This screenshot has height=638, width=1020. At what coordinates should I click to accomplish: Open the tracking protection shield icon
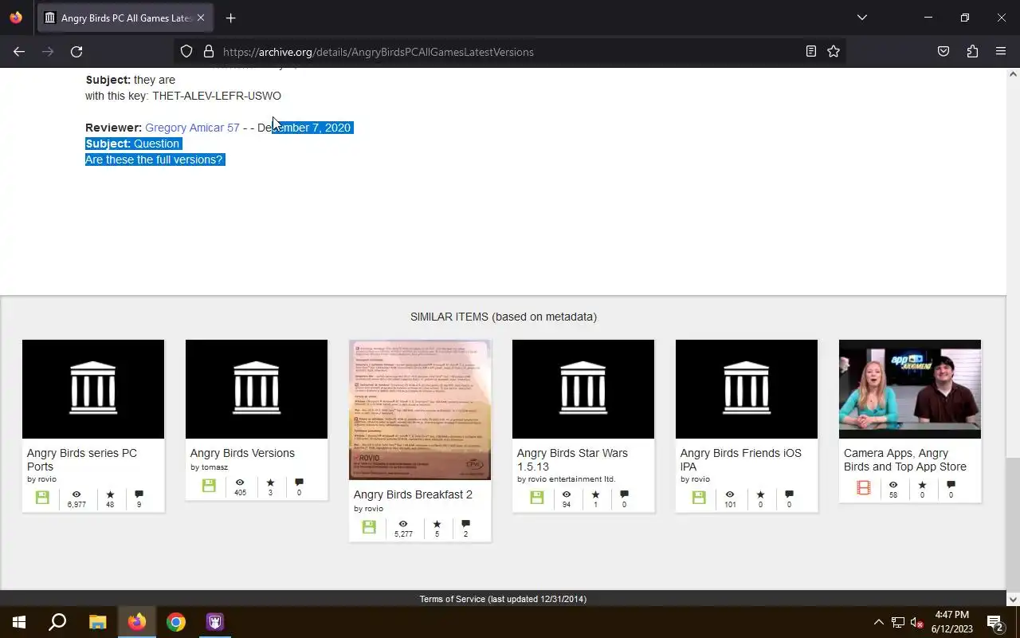tap(186, 52)
